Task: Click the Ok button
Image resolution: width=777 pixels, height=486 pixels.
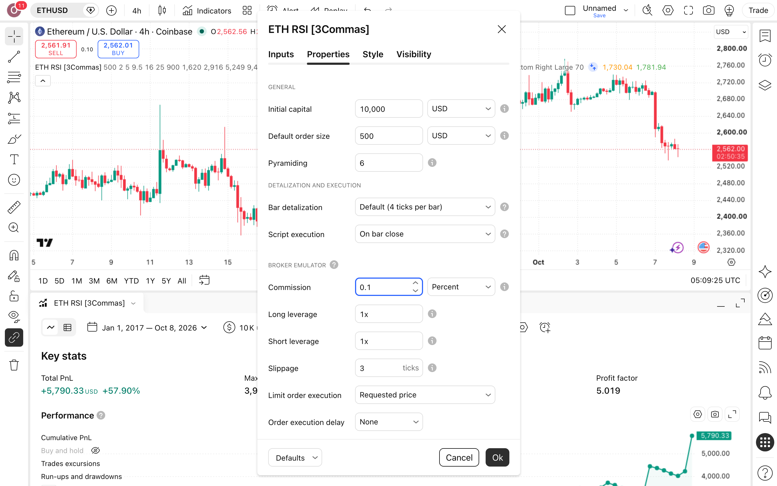Action: [x=497, y=457]
